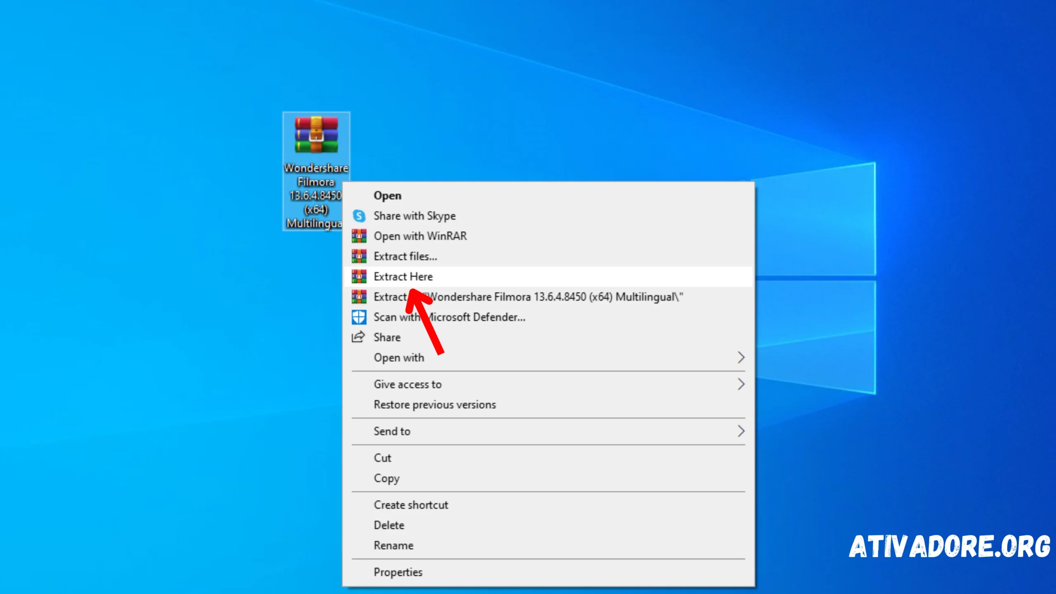Choose Open from the context menu
The width and height of the screenshot is (1056, 594).
point(548,196)
